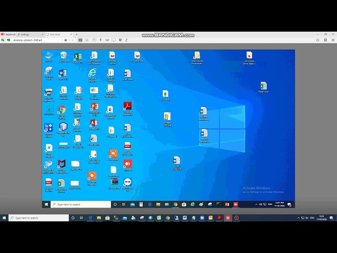Click remote taskbar search box
337x253 pixels.
(81, 205)
